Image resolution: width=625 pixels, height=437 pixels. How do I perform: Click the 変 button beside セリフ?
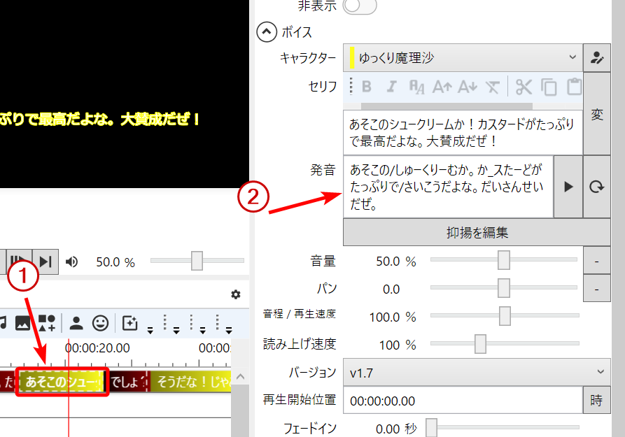coord(596,115)
